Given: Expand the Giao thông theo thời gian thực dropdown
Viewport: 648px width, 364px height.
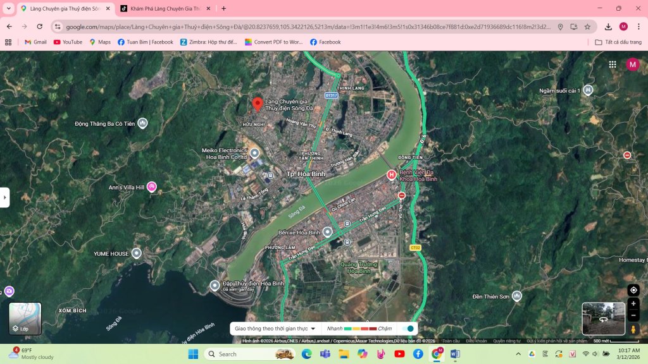Looking at the screenshot, I should pos(275,329).
